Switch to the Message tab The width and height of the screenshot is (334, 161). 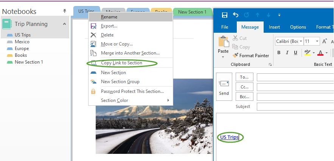250,27
